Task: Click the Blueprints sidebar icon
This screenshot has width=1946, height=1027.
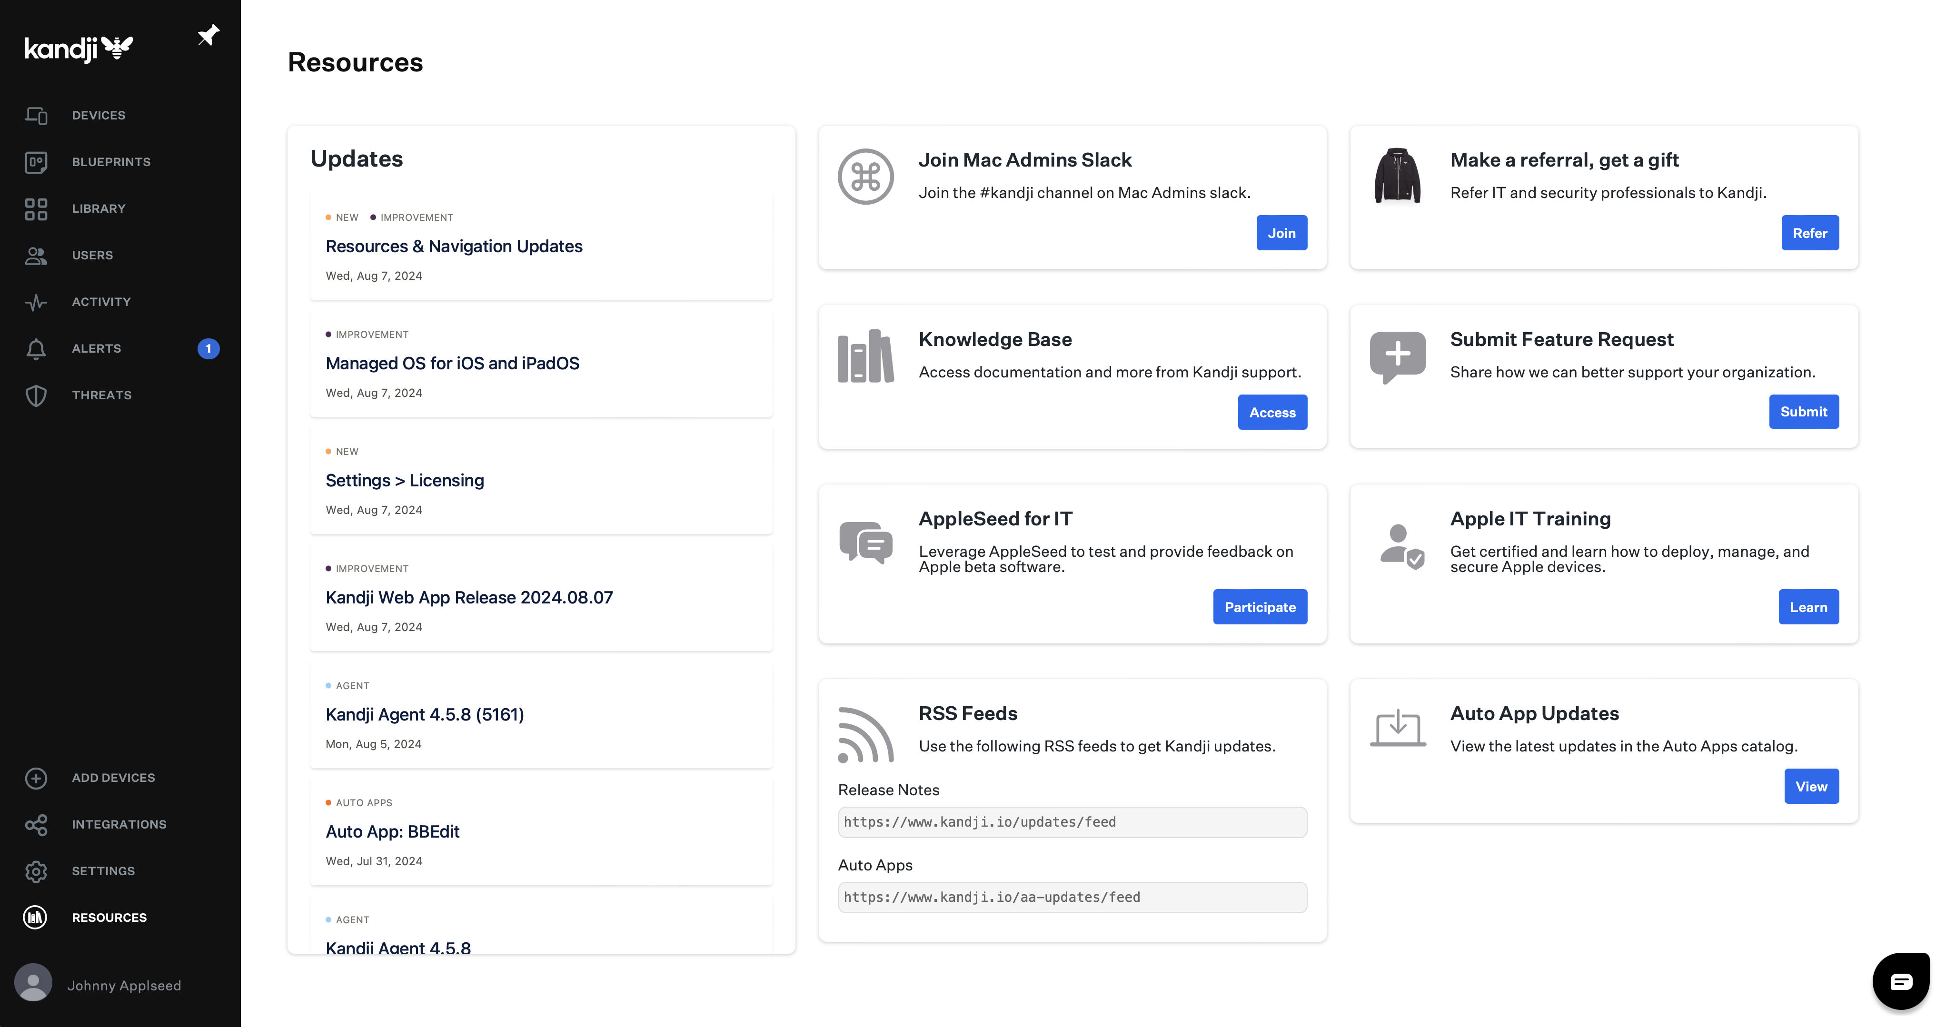Action: coord(36,162)
